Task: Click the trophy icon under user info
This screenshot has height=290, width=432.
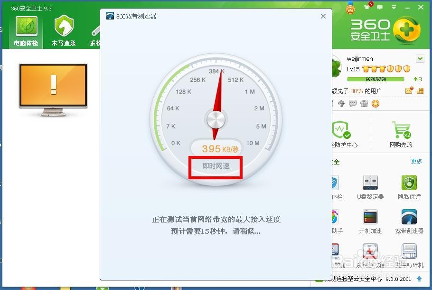Action: pyautogui.click(x=341, y=104)
